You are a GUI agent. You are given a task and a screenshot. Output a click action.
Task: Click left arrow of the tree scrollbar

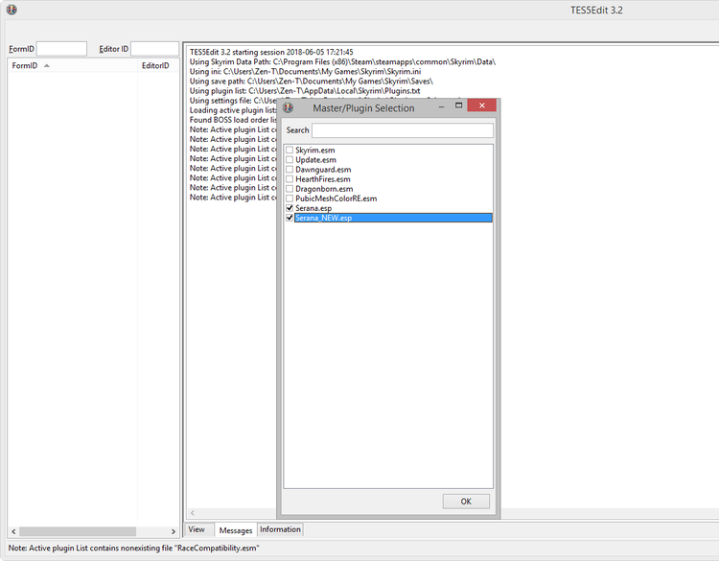(x=13, y=531)
